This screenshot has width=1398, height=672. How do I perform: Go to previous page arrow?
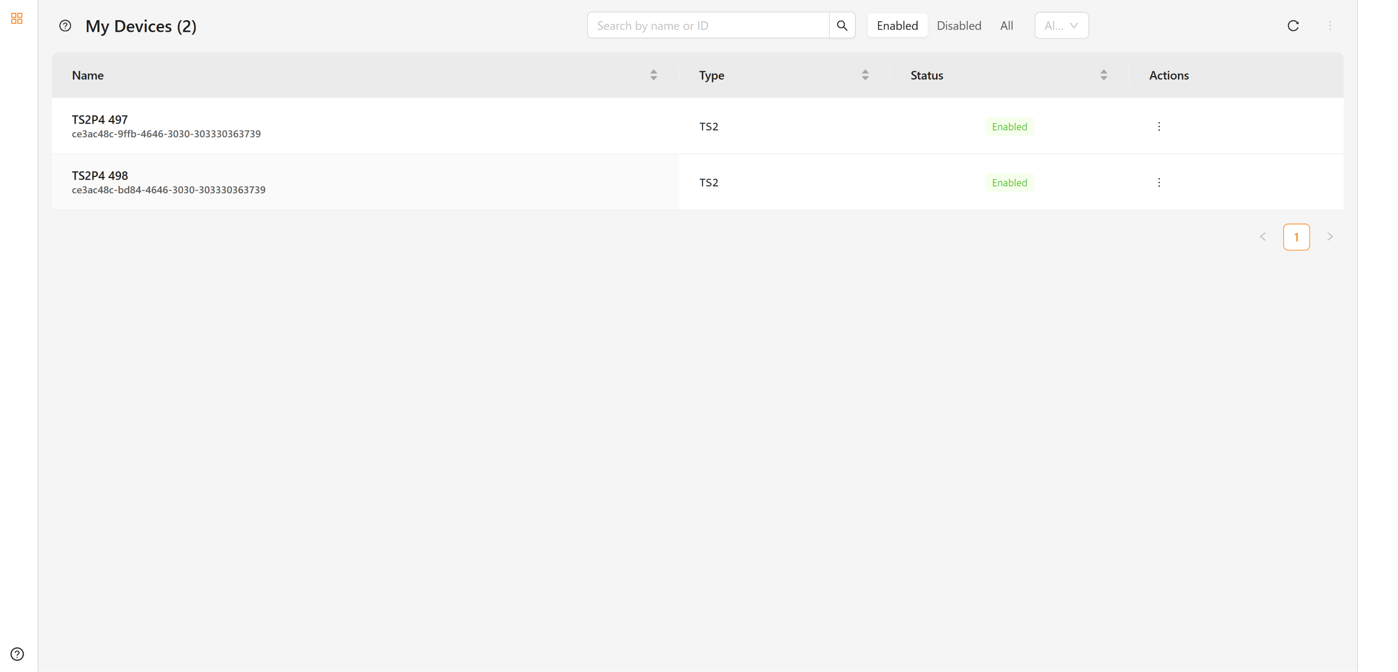pyautogui.click(x=1262, y=237)
